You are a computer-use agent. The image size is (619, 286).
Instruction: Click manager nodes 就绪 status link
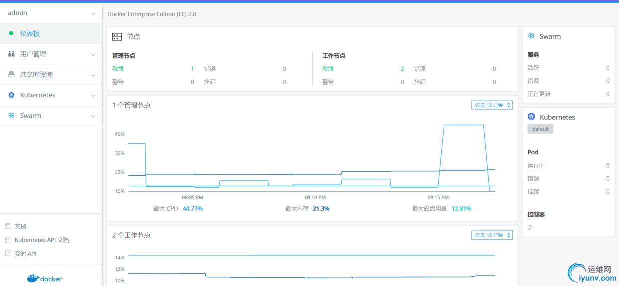[118, 69]
